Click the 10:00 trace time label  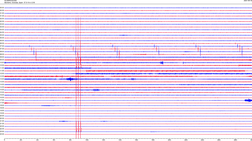click(2, 63)
